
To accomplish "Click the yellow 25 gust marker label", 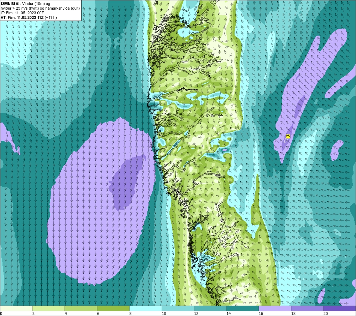I will [288, 136].
